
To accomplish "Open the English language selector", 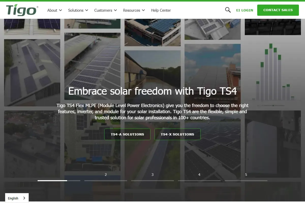I will (17, 198).
